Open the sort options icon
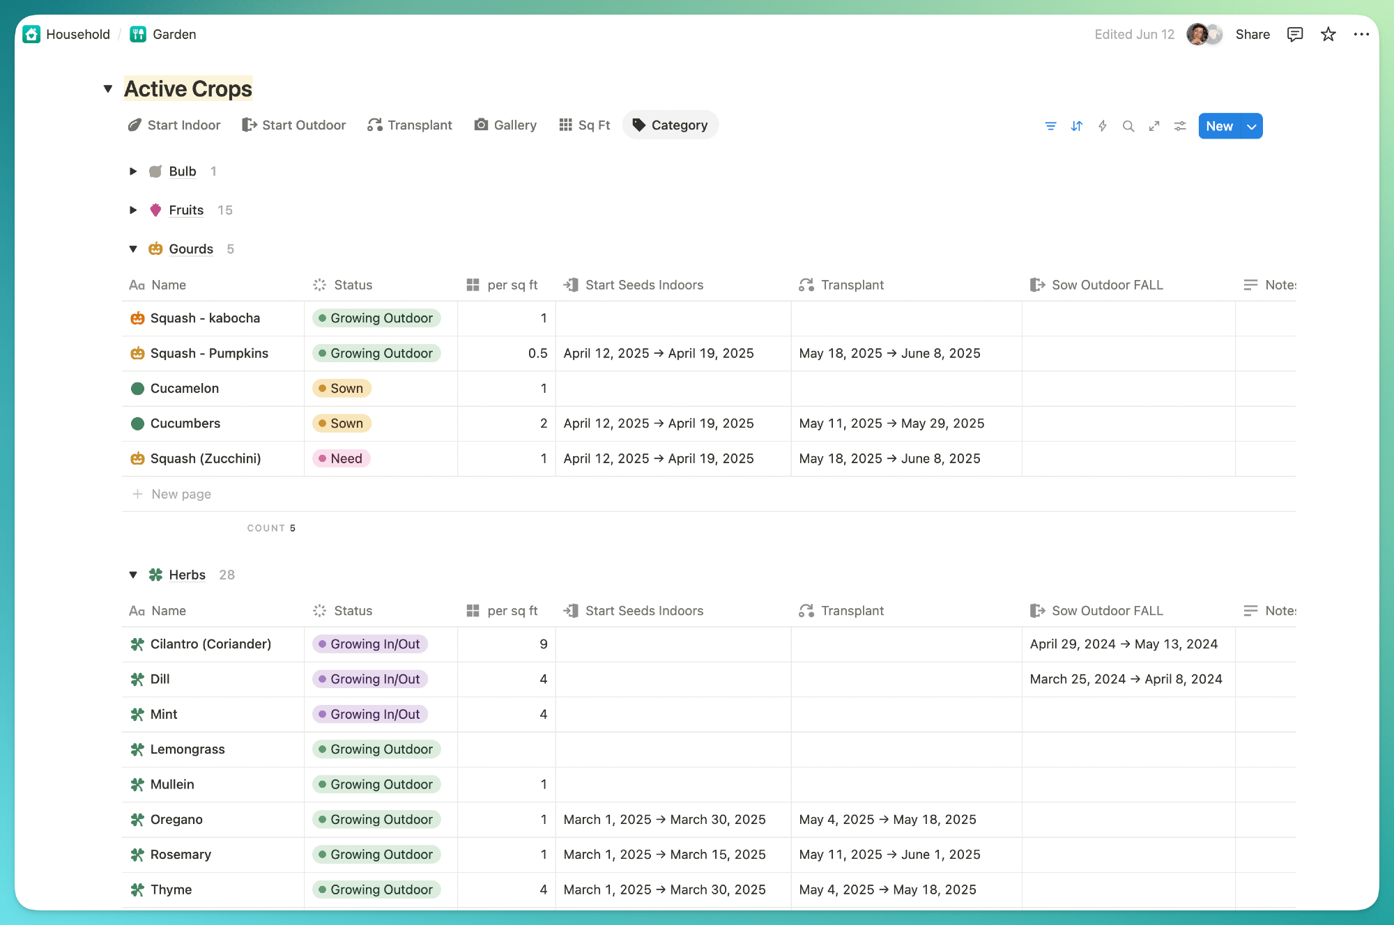Screen dimensions: 1394x925 pyautogui.click(x=1076, y=126)
